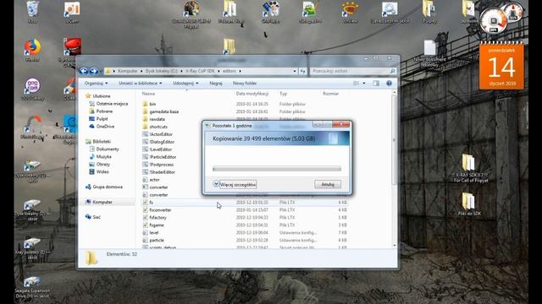Select the ShaderEditor file row

[172, 172]
